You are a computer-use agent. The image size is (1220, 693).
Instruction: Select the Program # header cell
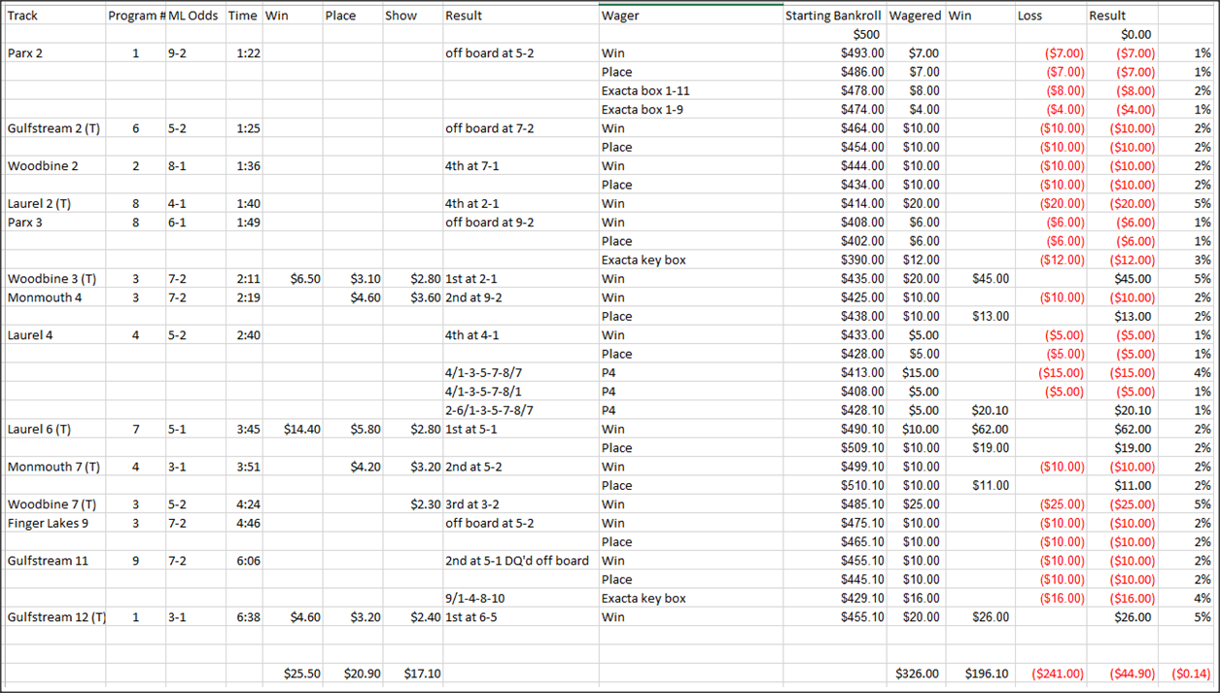tap(135, 16)
